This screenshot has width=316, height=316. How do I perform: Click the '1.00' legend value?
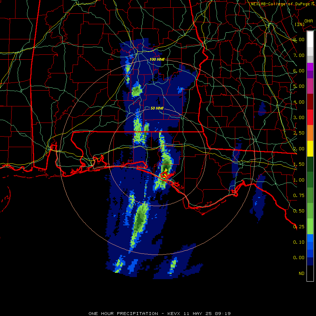tap(299, 180)
